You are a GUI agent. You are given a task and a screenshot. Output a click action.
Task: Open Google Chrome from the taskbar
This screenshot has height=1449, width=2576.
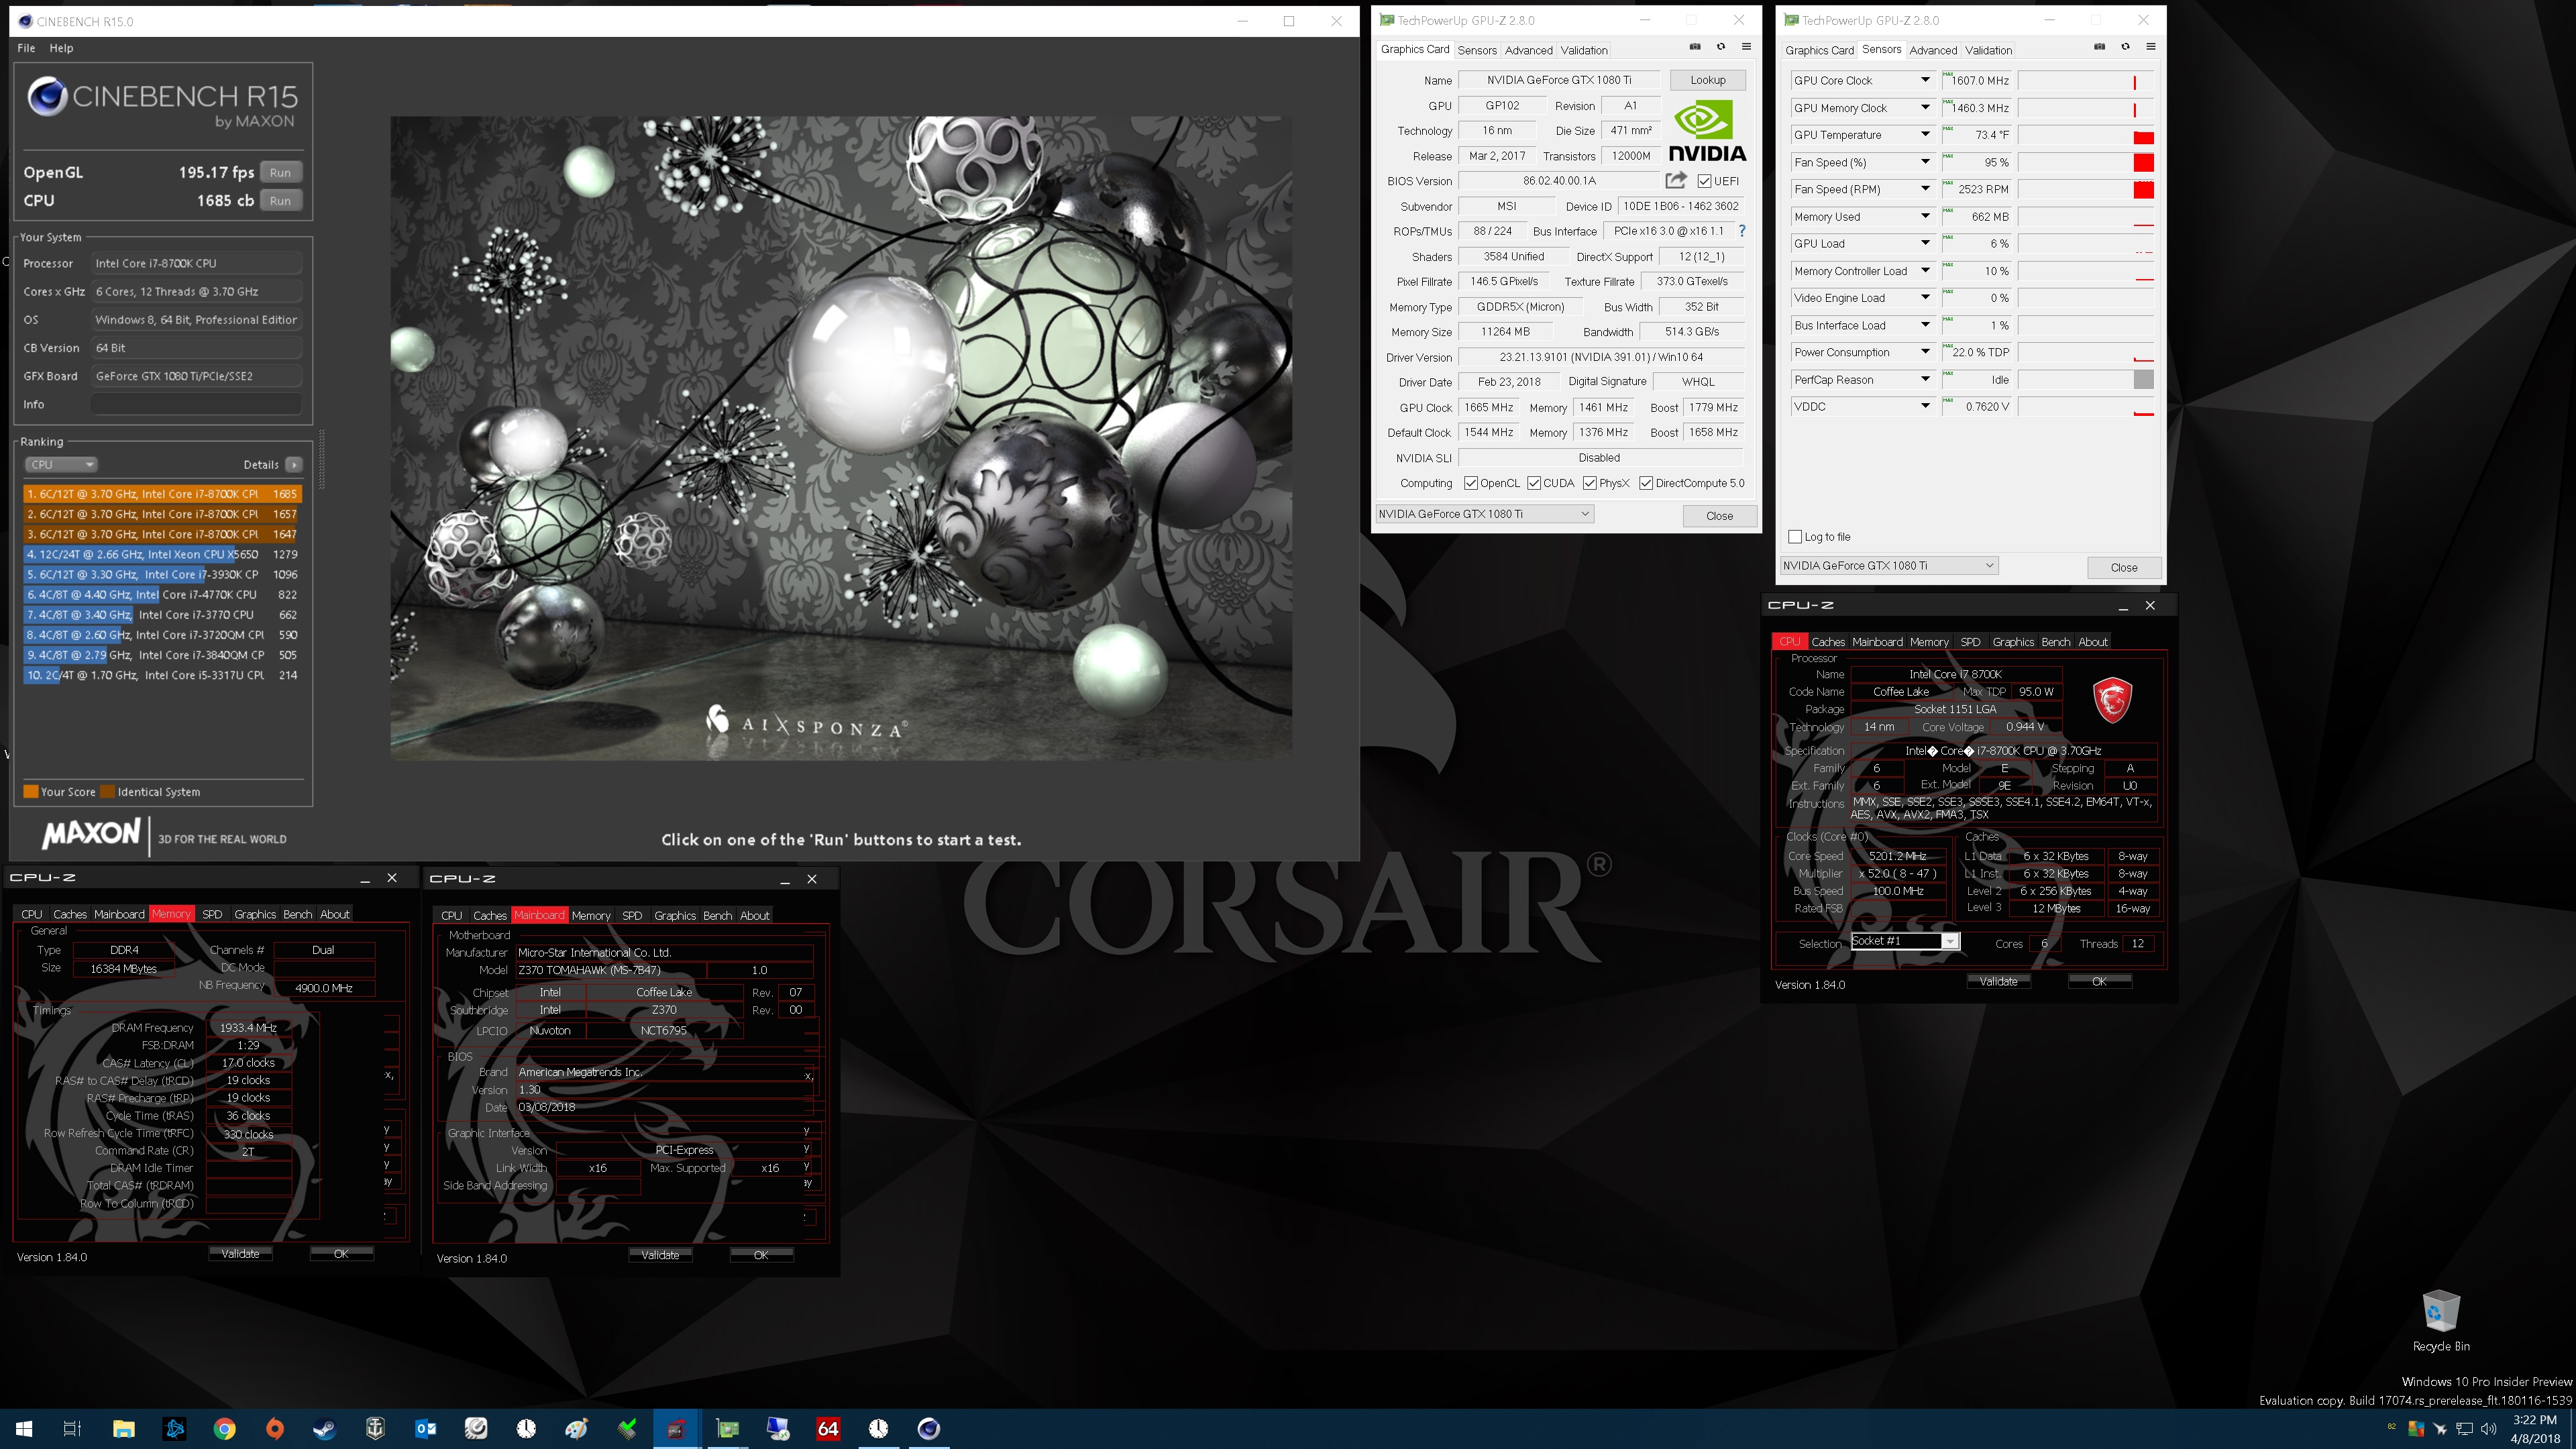224,1428
